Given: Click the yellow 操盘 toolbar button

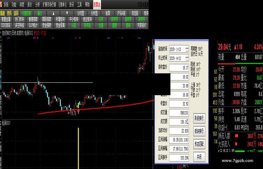Looking at the screenshot, I should click(x=2, y=13).
